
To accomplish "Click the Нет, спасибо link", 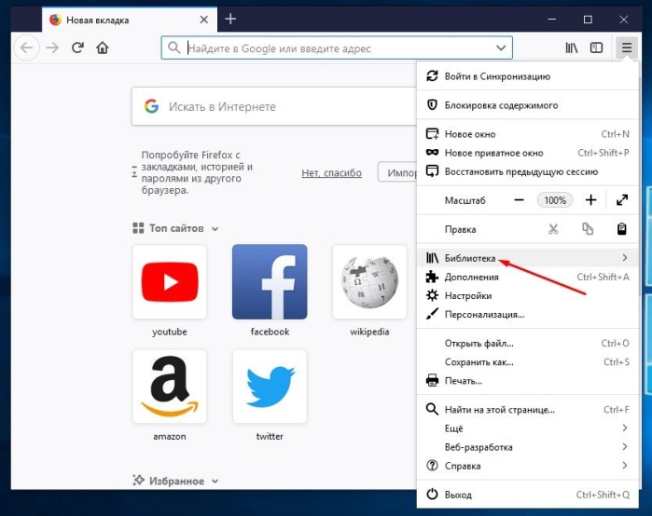I will pos(331,172).
